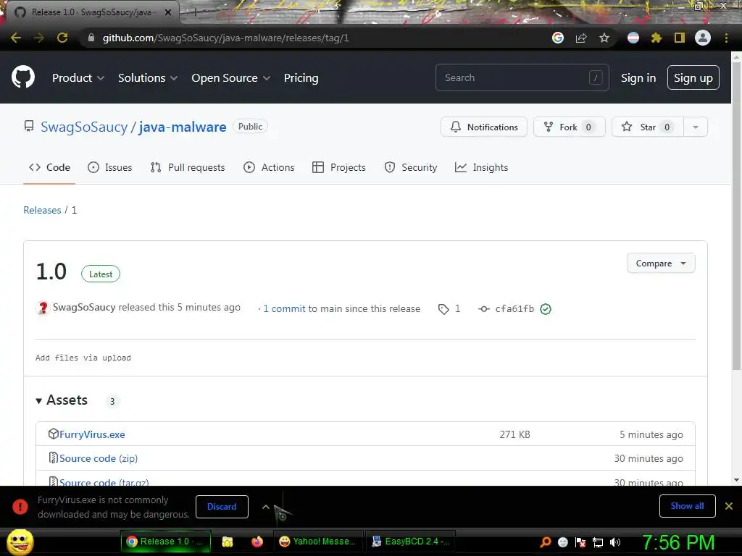Switch to the Chrome Release 1.0 taskbar item
This screenshot has width=742, height=556.
click(166, 542)
